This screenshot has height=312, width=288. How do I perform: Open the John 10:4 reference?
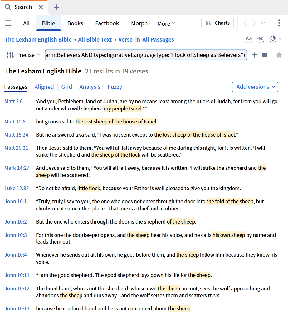tap(16, 255)
